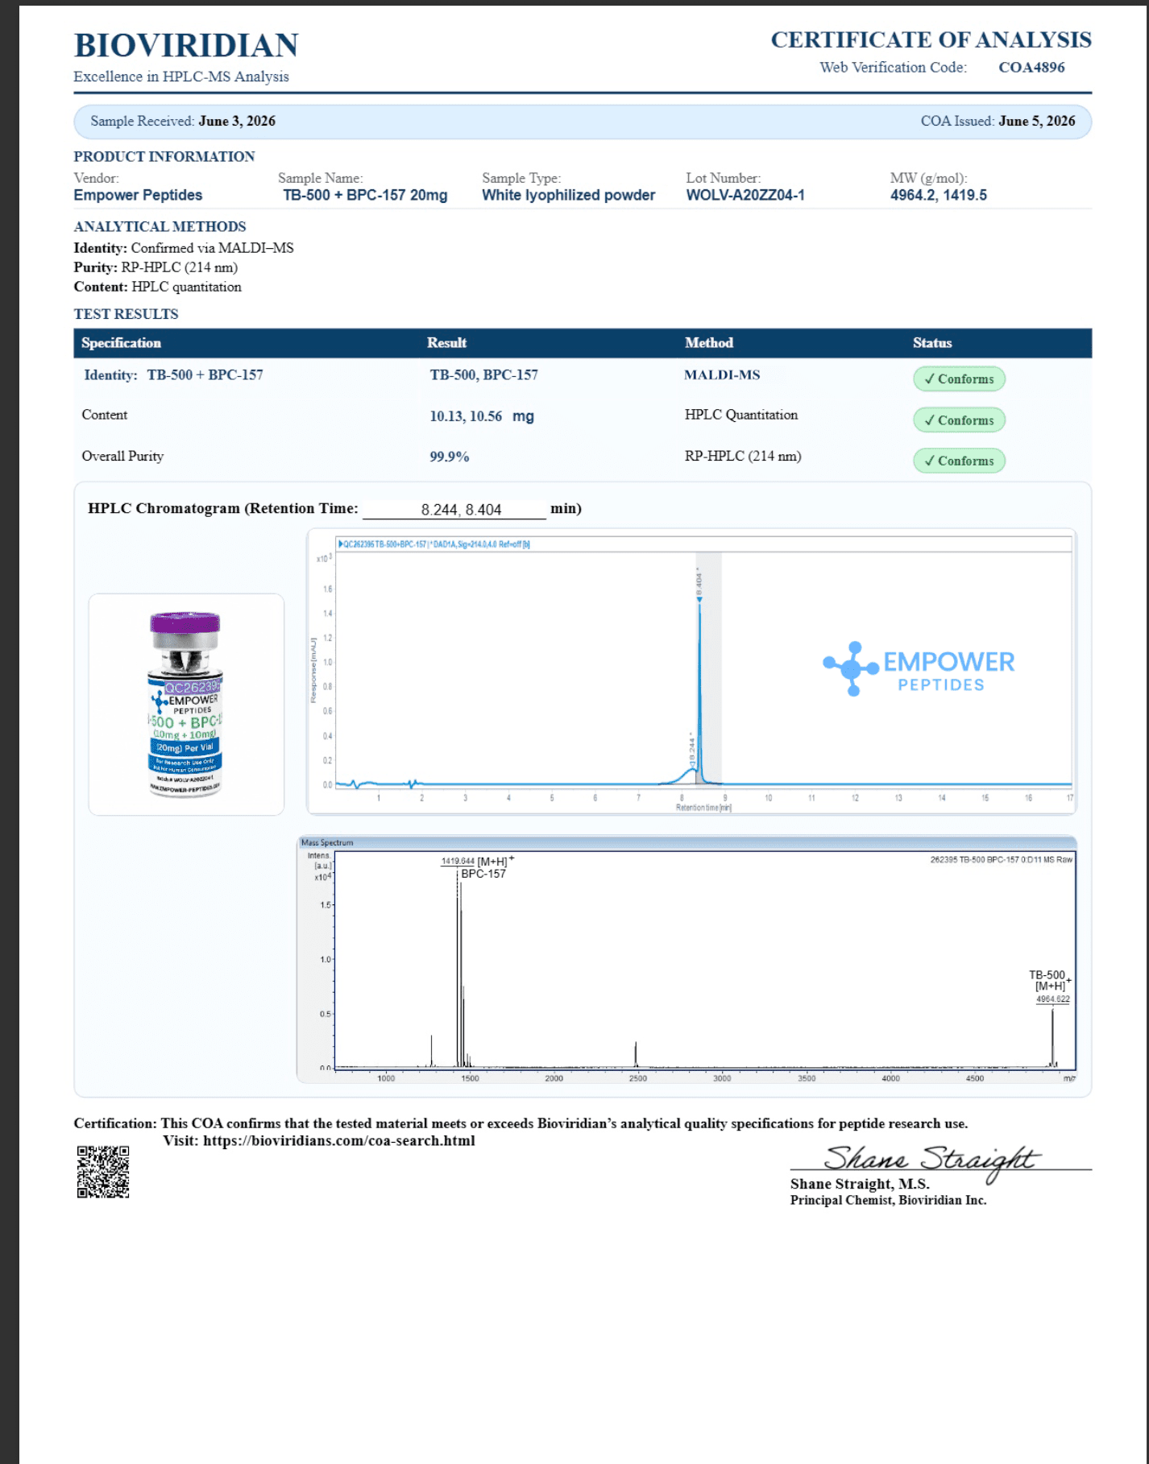Click the HPLC Quantitation method cell
This screenshot has height=1464, width=1149.
pos(741,415)
